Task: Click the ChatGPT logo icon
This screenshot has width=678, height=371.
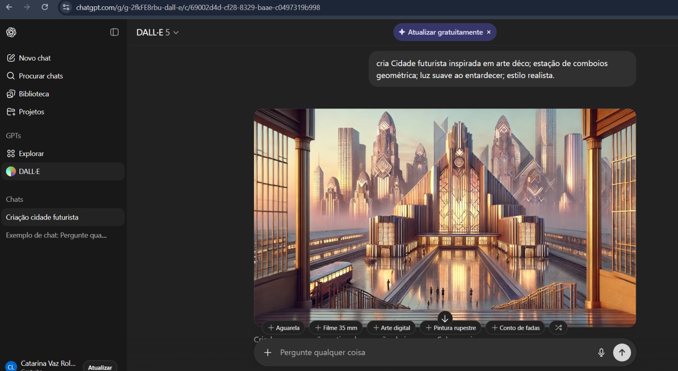Action: click(11, 32)
